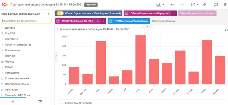Expand the Организация dimension
This screenshot has width=228, height=105.
[2, 50]
